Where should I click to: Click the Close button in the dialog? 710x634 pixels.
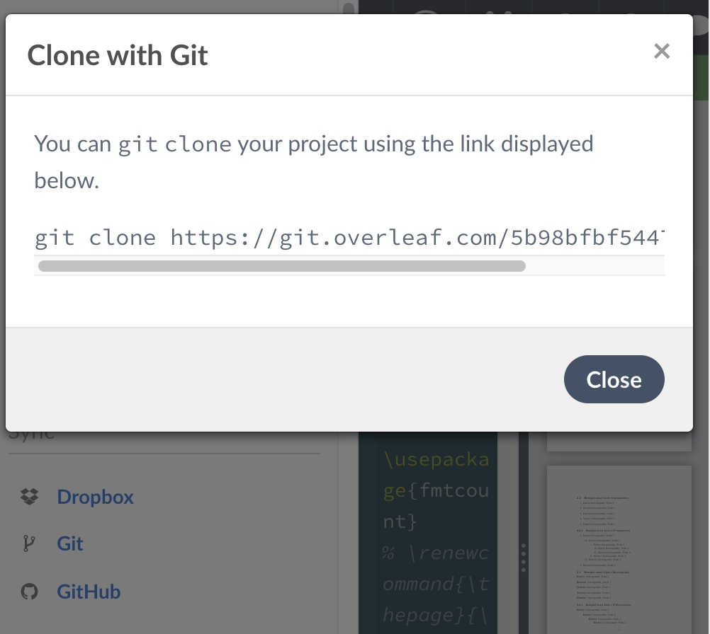(614, 380)
